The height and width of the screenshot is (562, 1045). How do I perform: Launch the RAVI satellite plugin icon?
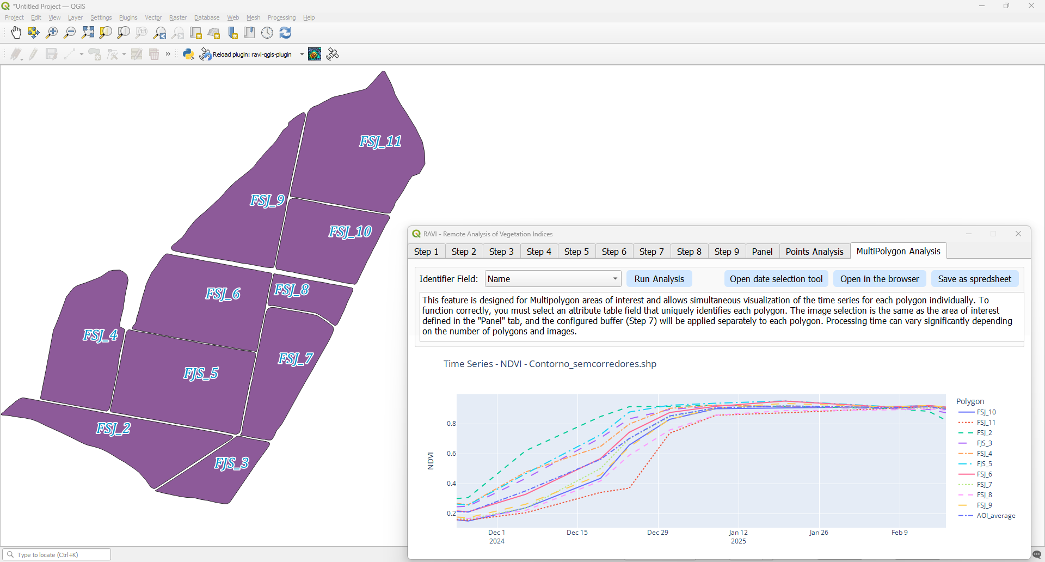(x=333, y=54)
